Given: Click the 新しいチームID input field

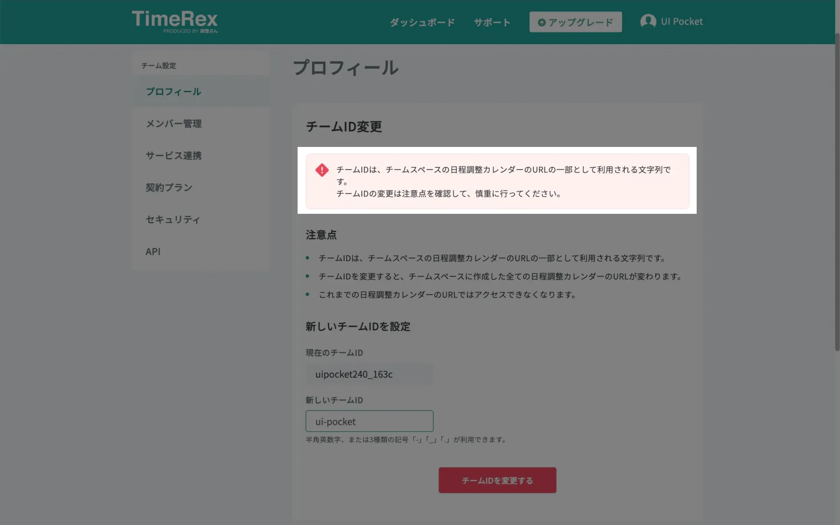Looking at the screenshot, I should click(369, 421).
